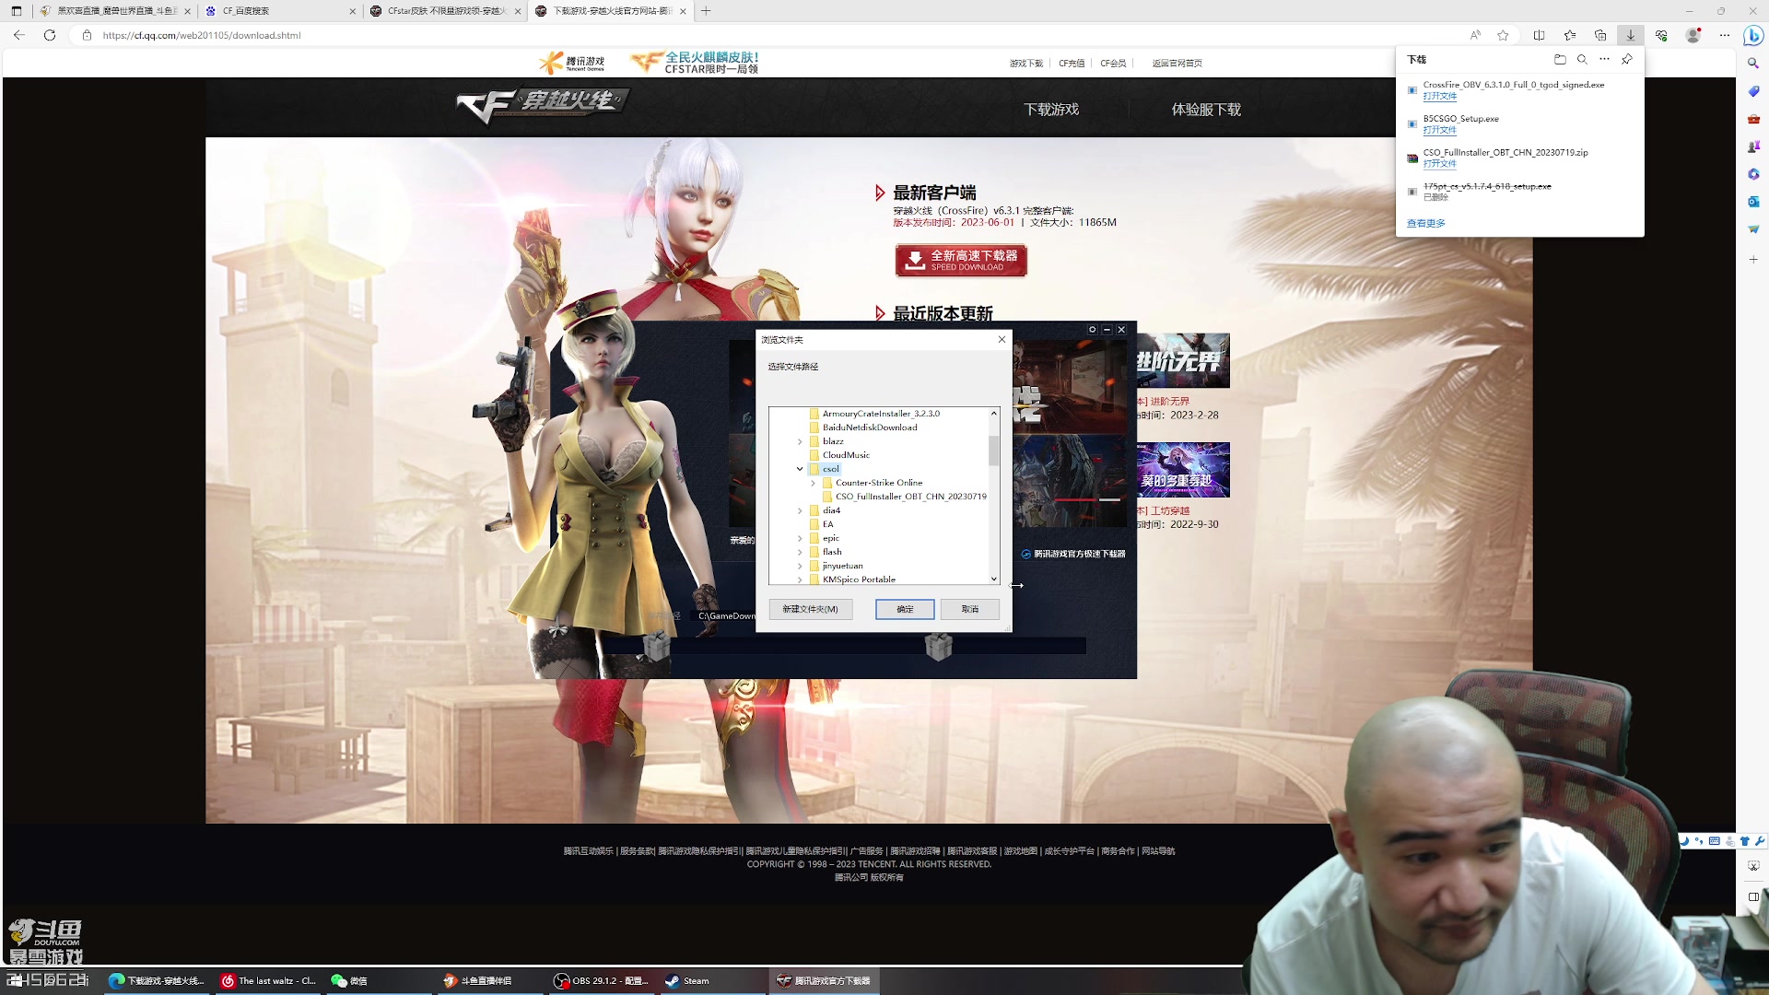Switch to the CFstar皮肤 tab
Screen dimensions: 1769x995
click(x=444, y=11)
